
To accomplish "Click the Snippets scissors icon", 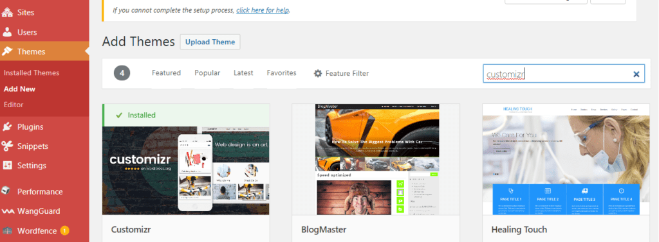I will 7,146.
